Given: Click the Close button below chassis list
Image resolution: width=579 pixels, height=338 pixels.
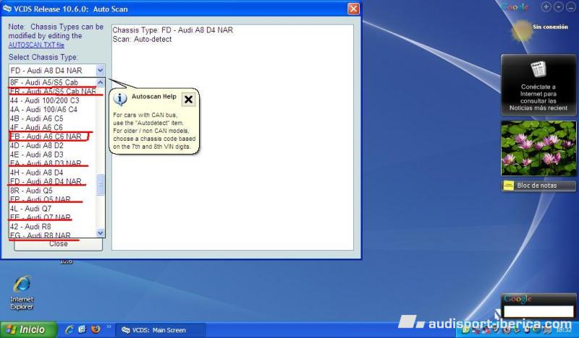Looking at the screenshot, I should click(59, 244).
